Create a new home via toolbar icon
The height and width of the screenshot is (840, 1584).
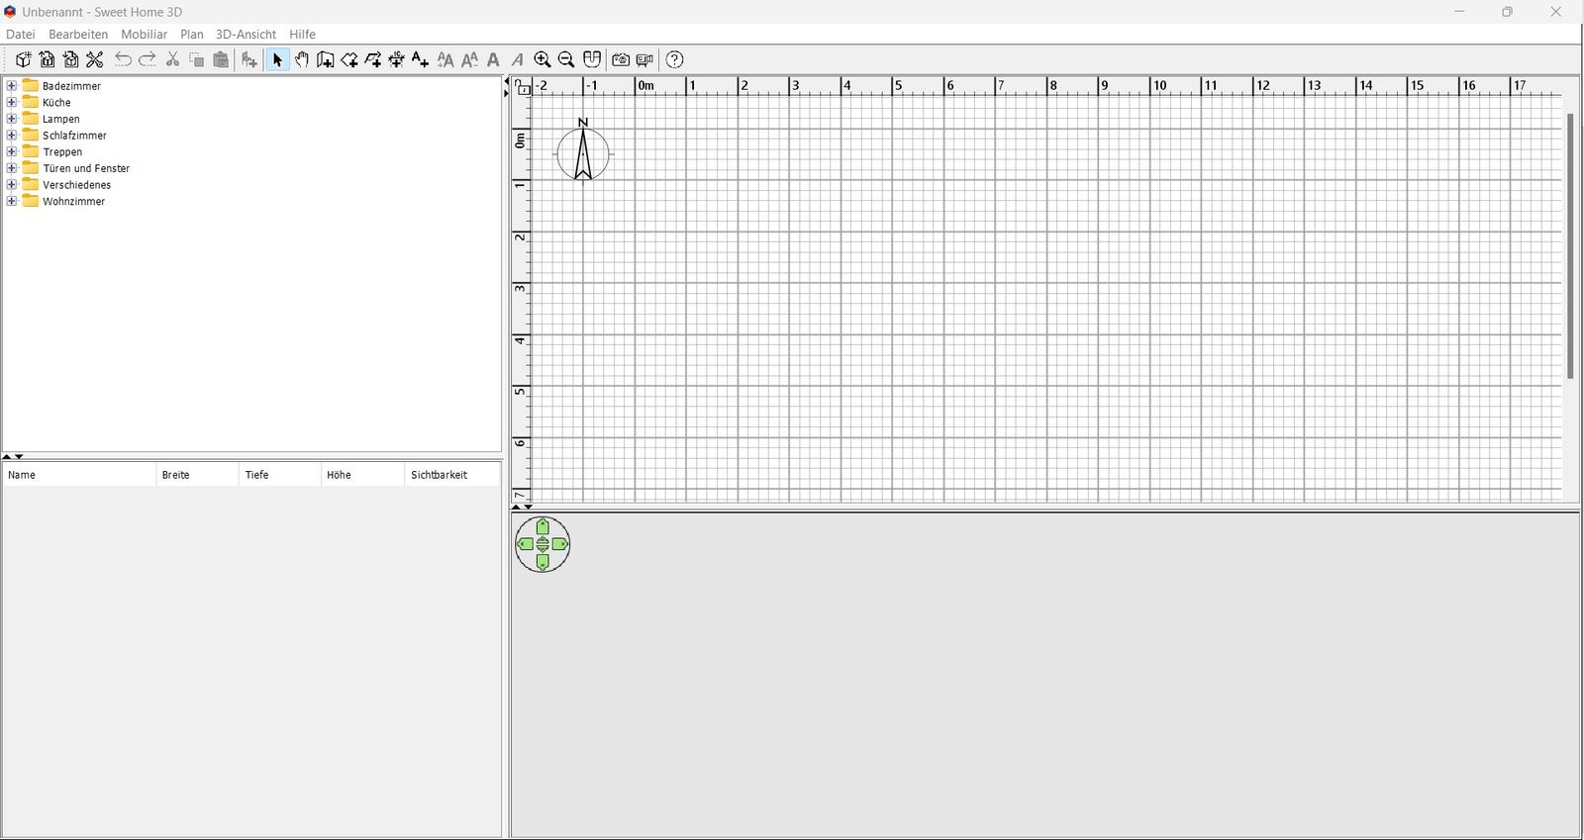pyautogui.click(x=24, y=59)
